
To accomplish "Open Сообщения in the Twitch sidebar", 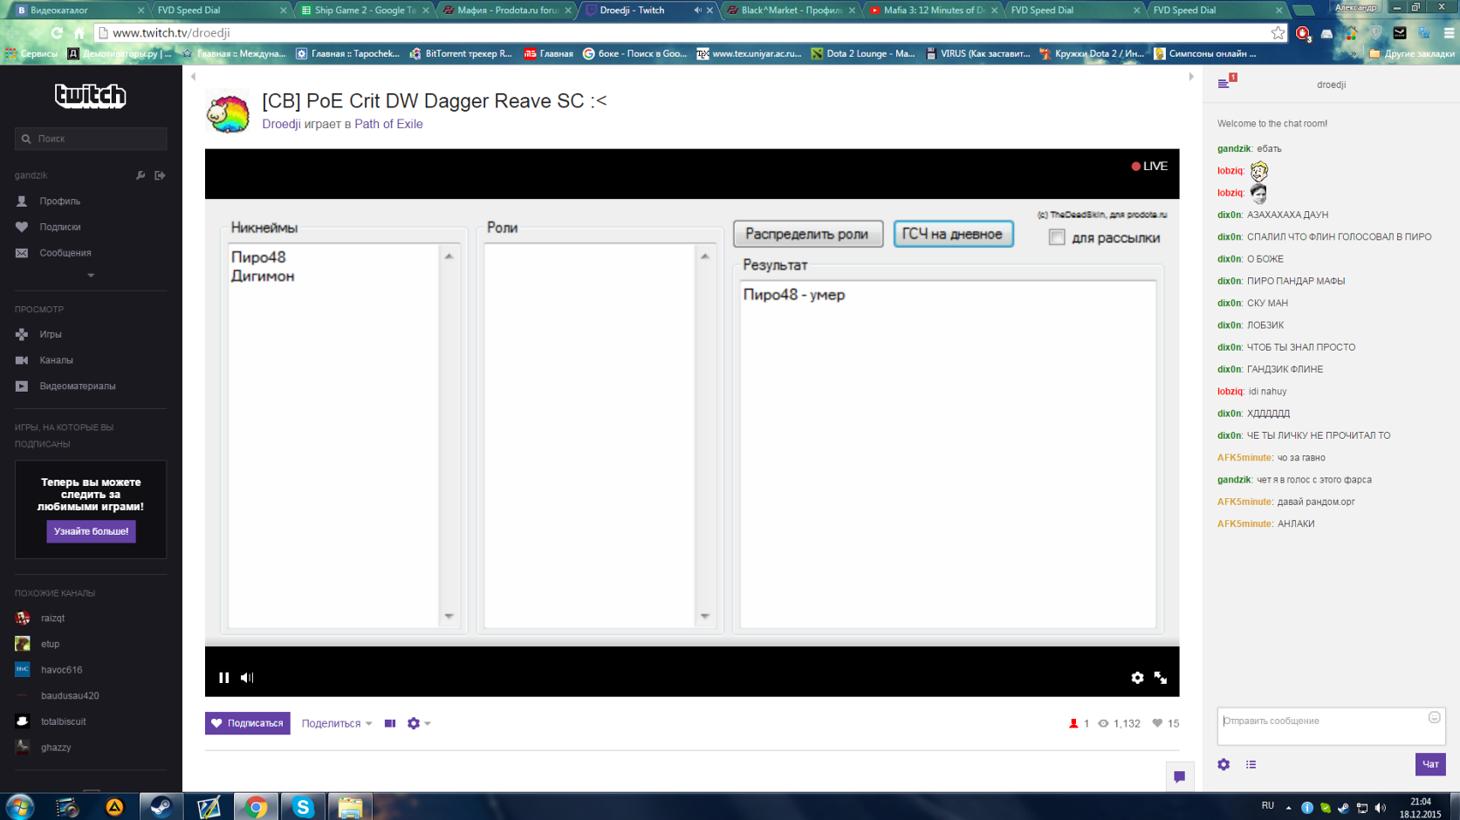I will tap(65, 253).
